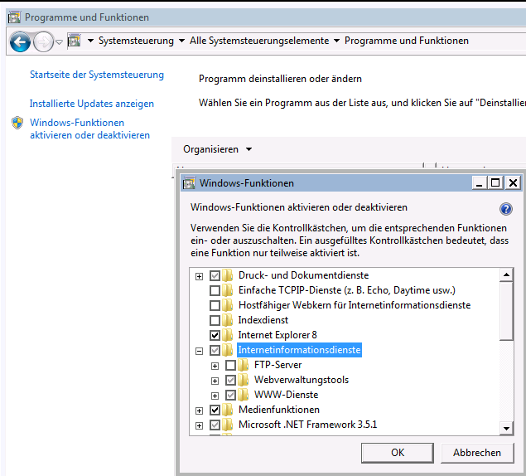
Task: Toggle Internetinformationsdienste checkbox
Action: 215,350
